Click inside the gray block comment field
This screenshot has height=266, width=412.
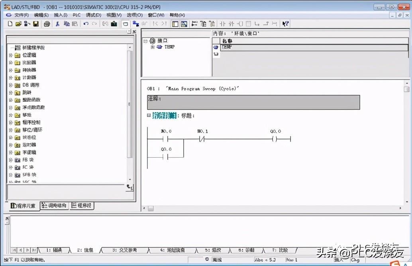(x=253, y=102)
